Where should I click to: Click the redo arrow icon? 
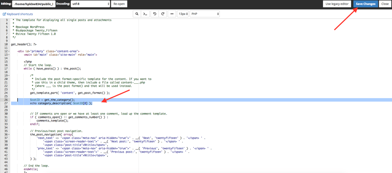coord(163,14)
